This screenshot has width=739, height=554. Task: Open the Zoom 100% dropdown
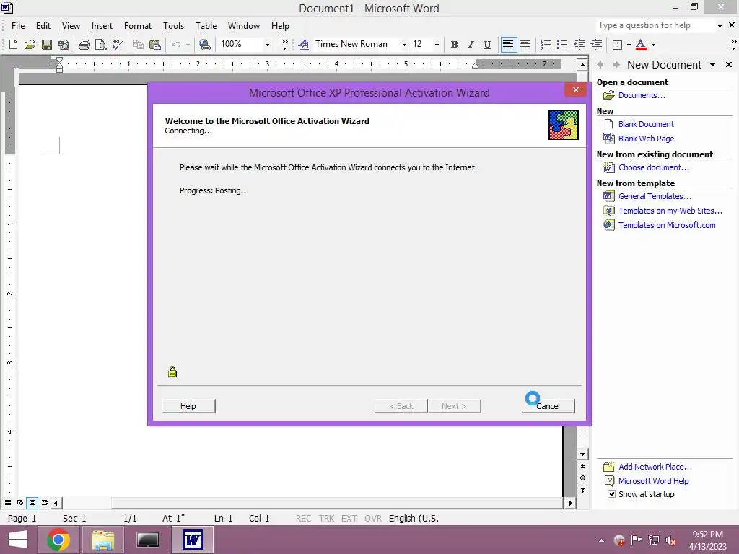267,45
